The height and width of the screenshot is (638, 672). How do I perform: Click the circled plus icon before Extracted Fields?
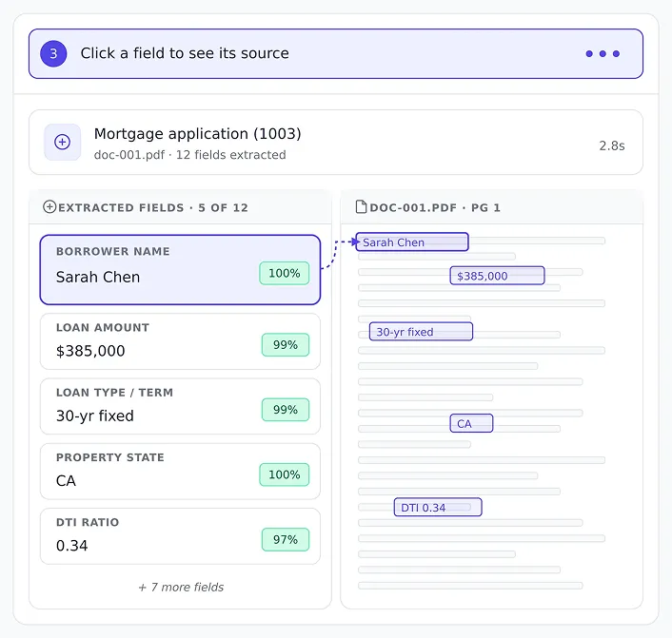click(x=49, y=207)
